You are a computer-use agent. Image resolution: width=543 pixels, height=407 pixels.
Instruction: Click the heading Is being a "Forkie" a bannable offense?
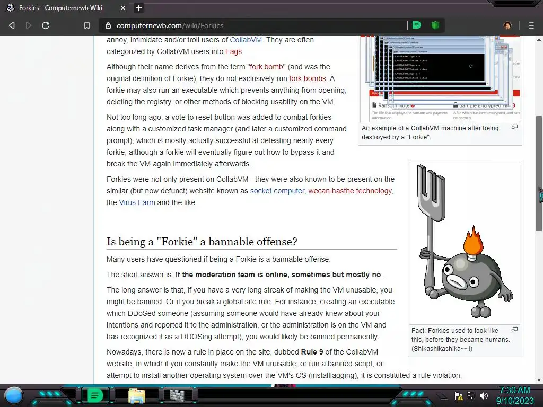202,242
